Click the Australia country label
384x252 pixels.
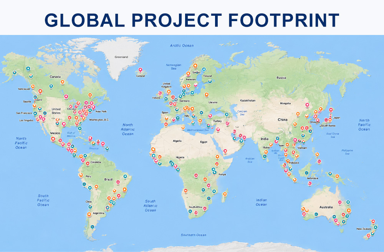pyautogui.click(x=326, y=207)
